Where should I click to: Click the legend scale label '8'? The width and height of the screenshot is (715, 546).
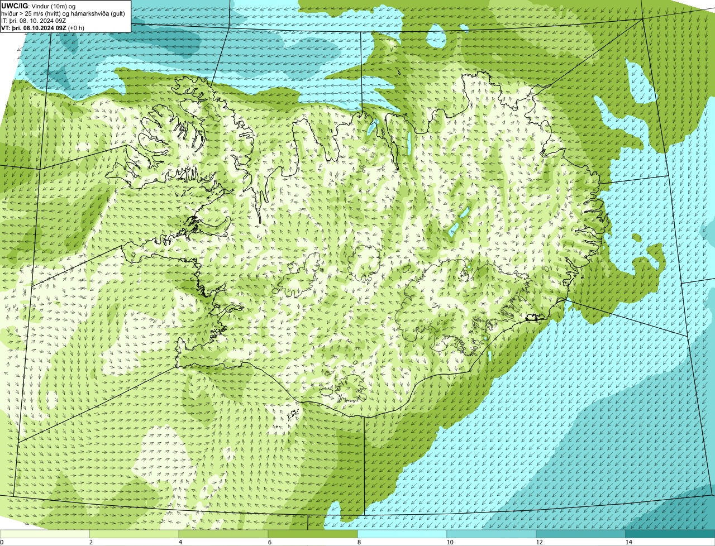[x=359, y=542]
